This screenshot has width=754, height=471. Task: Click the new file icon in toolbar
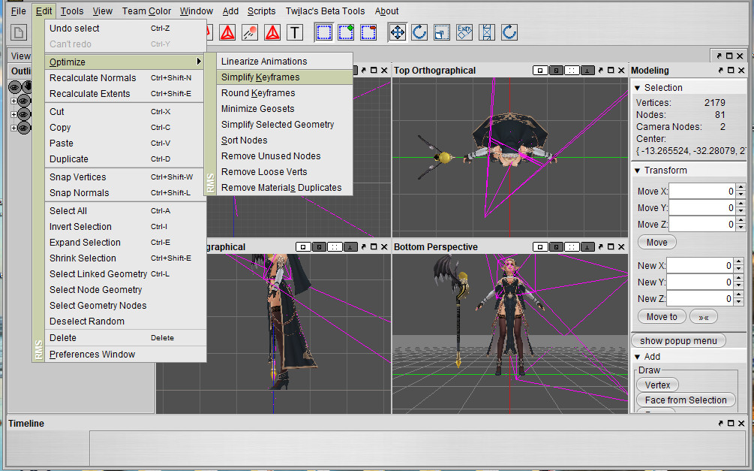click(x=19, y=32)
